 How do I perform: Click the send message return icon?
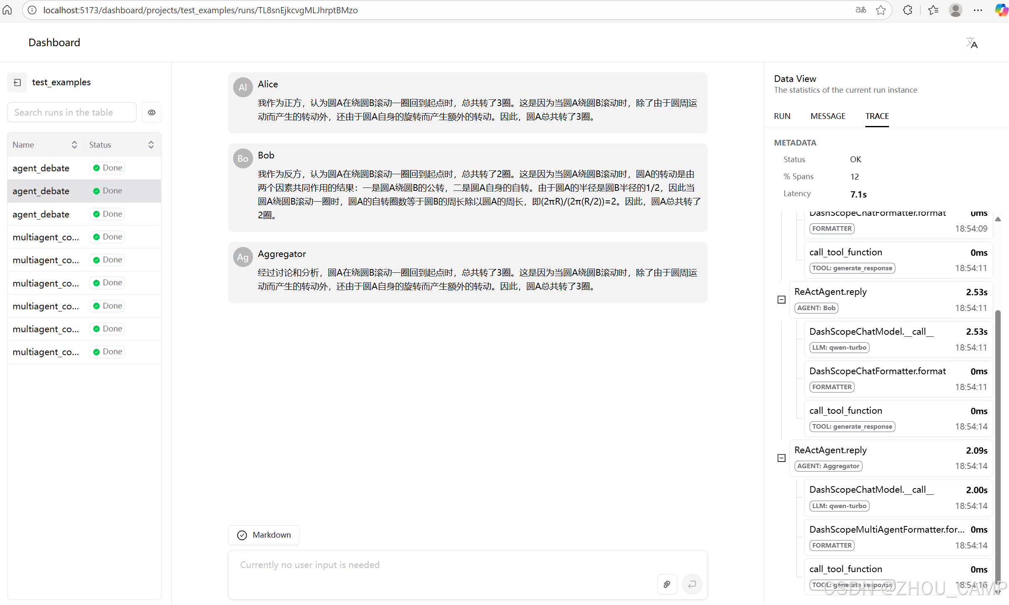(692, 584)
